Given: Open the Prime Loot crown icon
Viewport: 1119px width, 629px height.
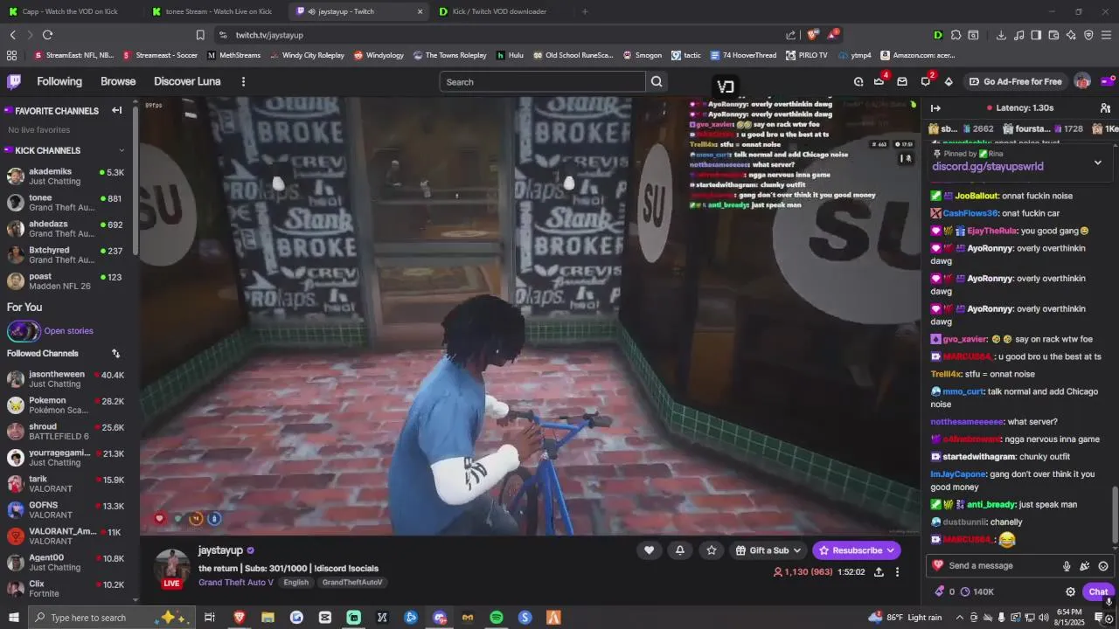Looking at the screenshot, I should [879, 81].
